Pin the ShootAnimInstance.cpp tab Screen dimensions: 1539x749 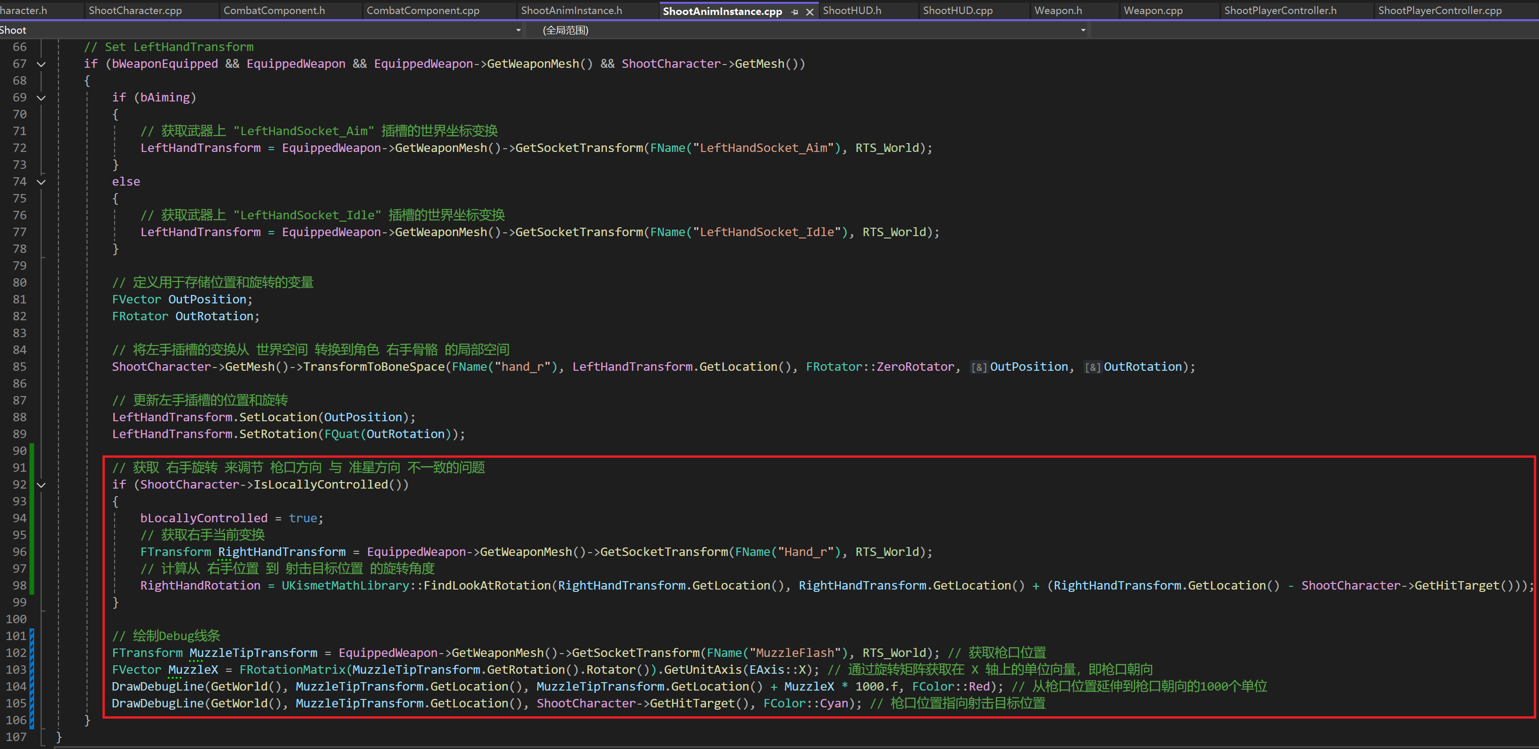[795, 11]
